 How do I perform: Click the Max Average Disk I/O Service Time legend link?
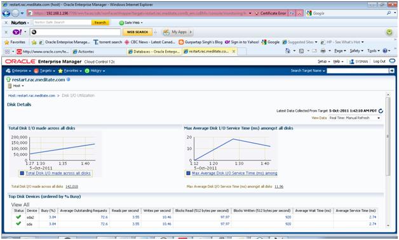point(234,173)
